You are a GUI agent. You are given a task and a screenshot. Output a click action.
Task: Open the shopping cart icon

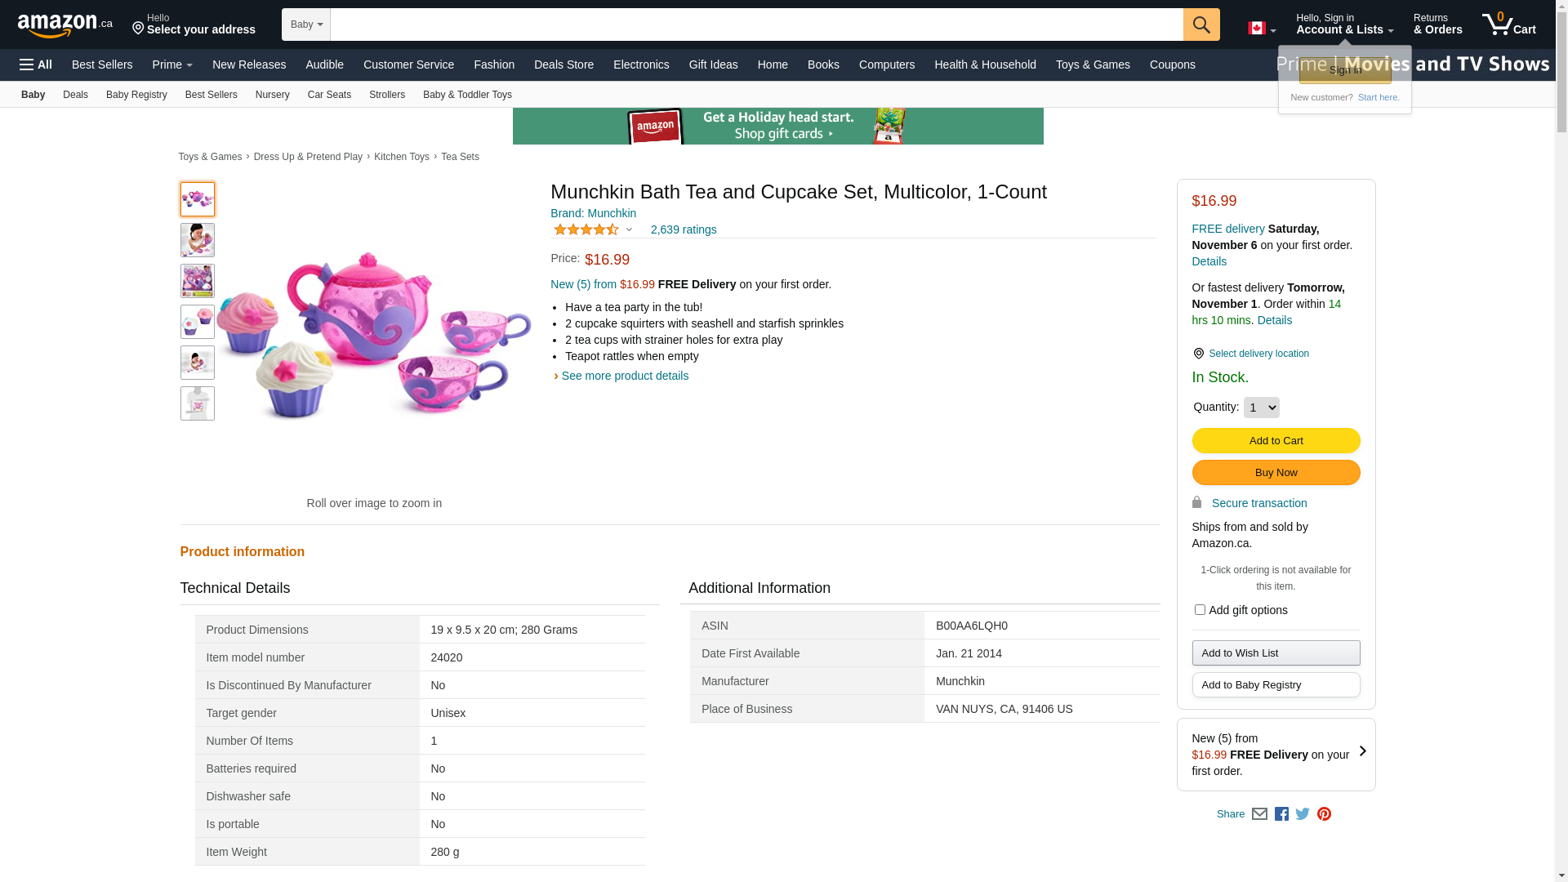pos(1508,24)
